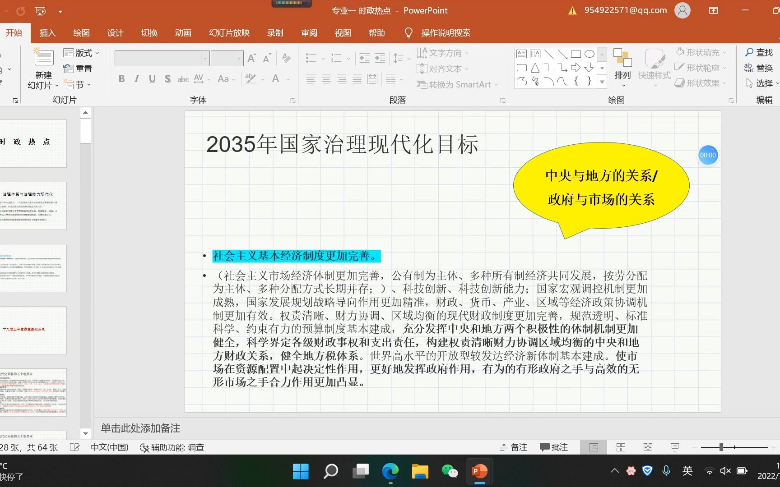Toggle the 批注 (Comments) pane

pos(554,447)
